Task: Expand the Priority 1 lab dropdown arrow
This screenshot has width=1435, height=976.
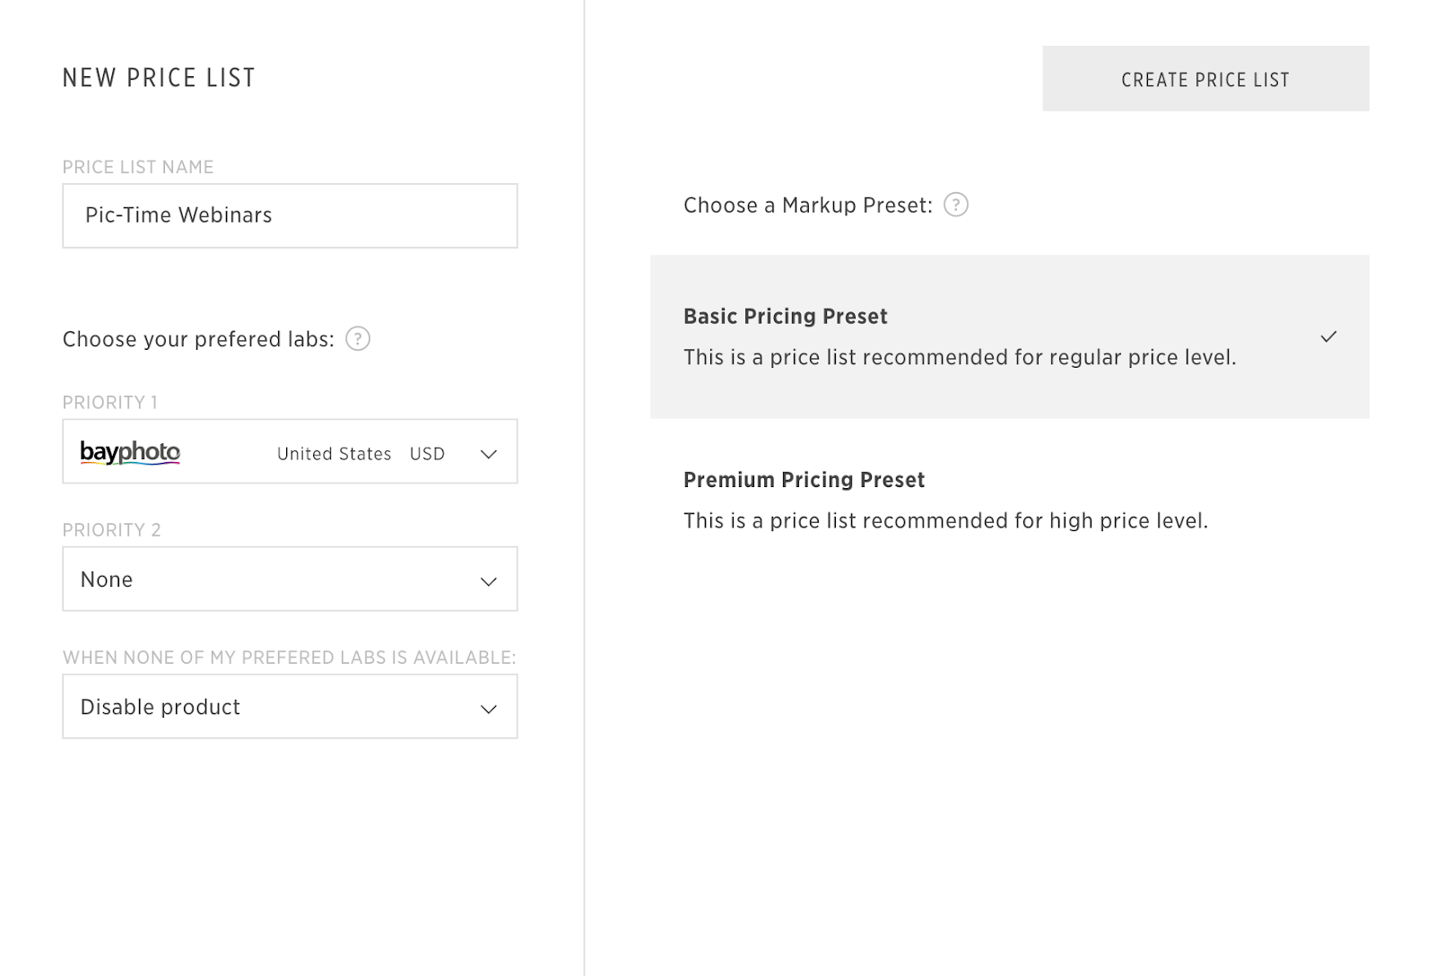Action: pos(489,454)
